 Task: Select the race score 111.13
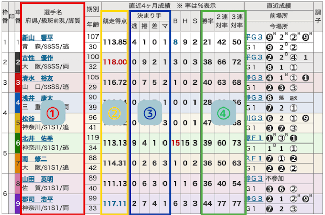(115, 184)
